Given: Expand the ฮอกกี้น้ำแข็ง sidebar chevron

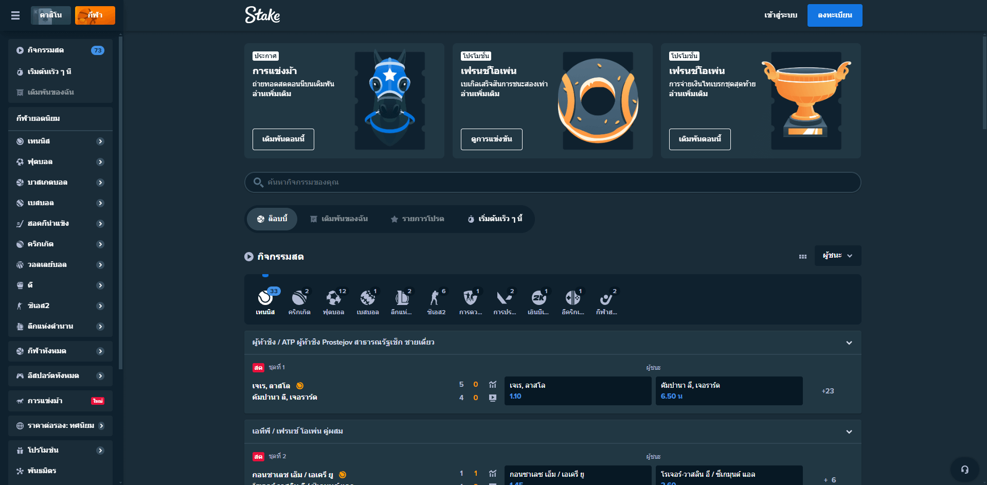Looking at the screenshot, I should 100,224.
